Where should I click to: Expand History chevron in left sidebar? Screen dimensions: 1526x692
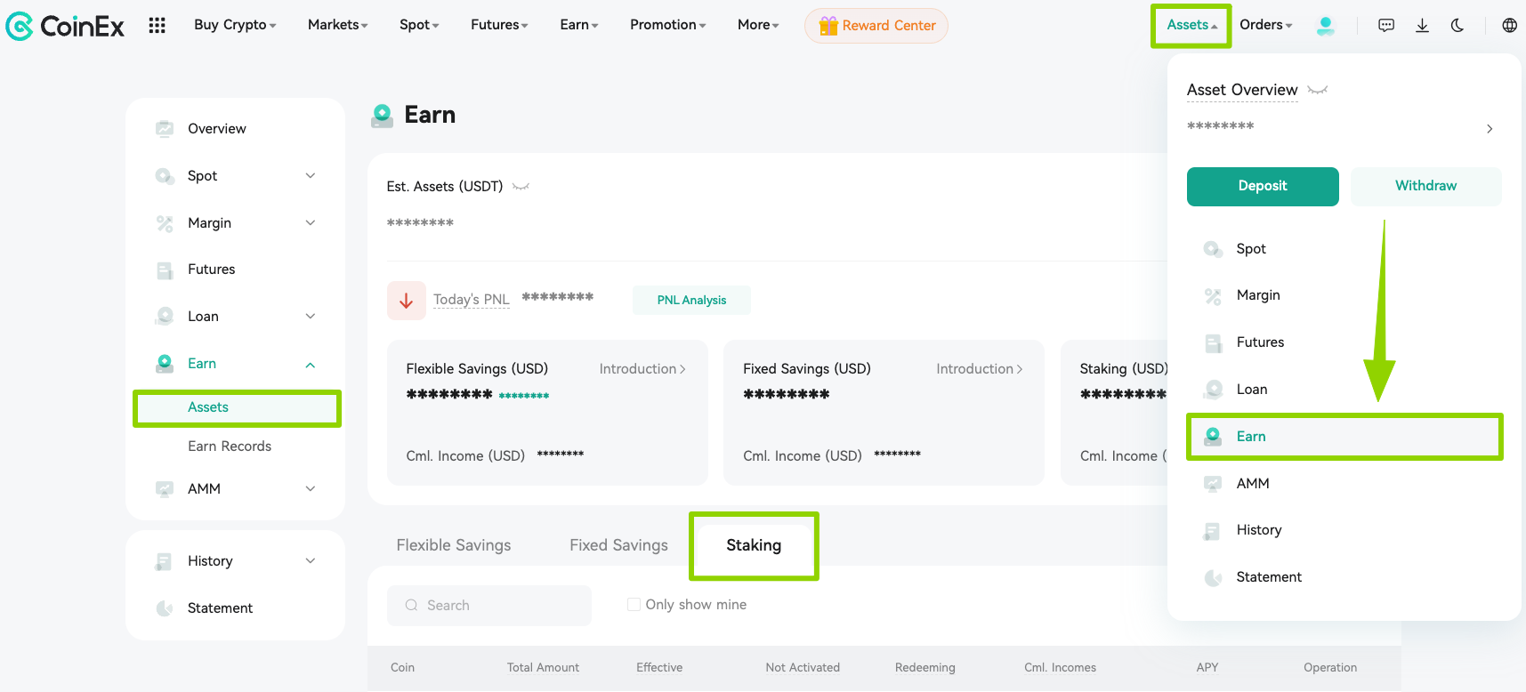(311, 561)
